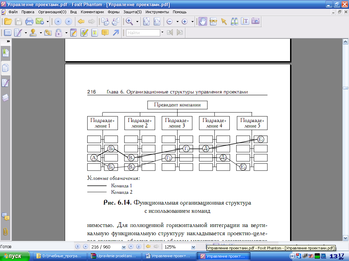Expand the sidebar with double-arrow button

click(x=8, y=41)
